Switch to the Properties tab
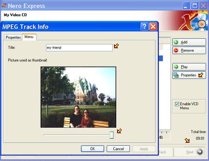 pyautogui.click(x=13, y=37)
